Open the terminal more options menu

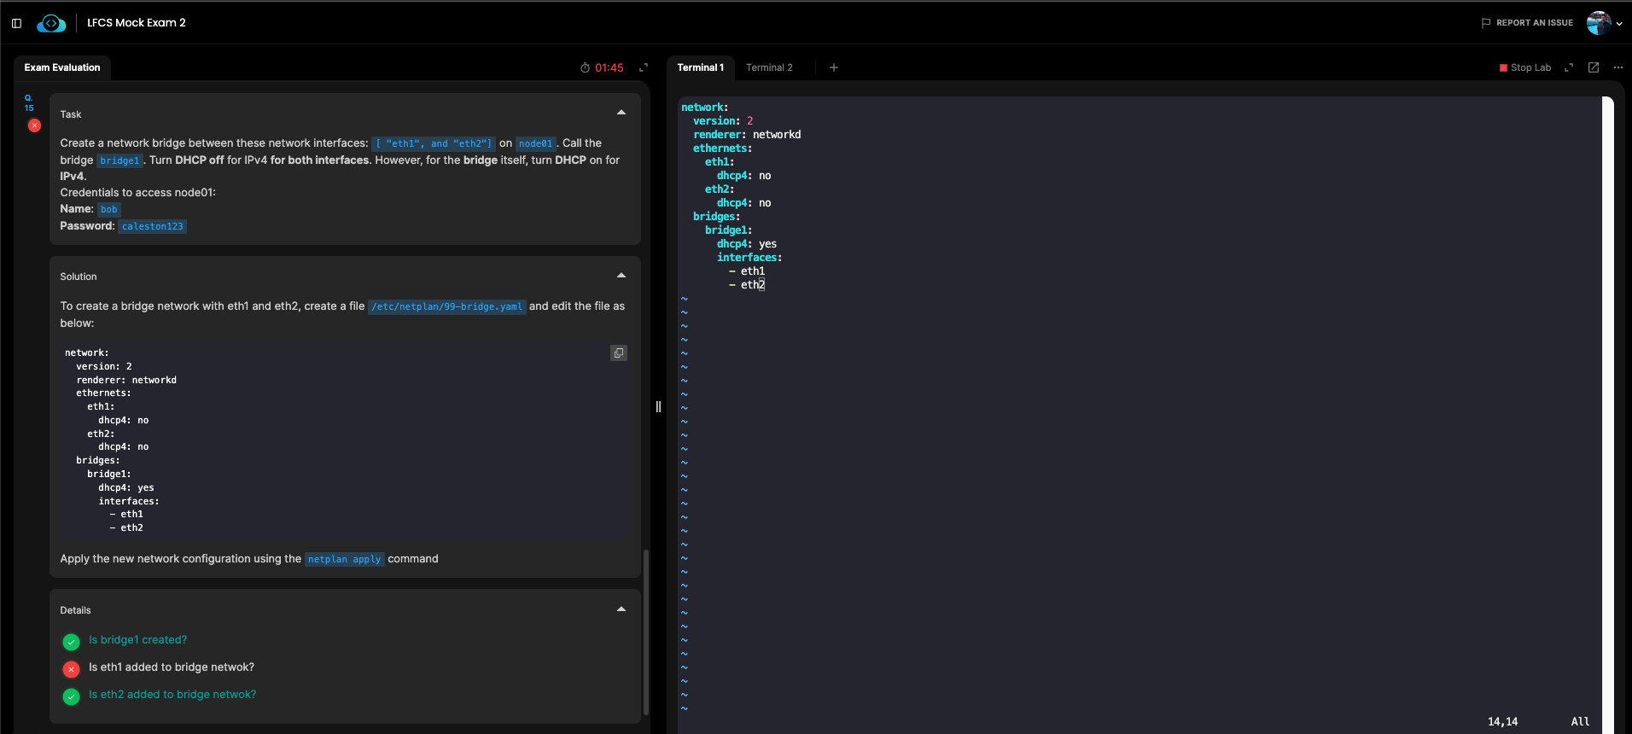(1618, 67)
